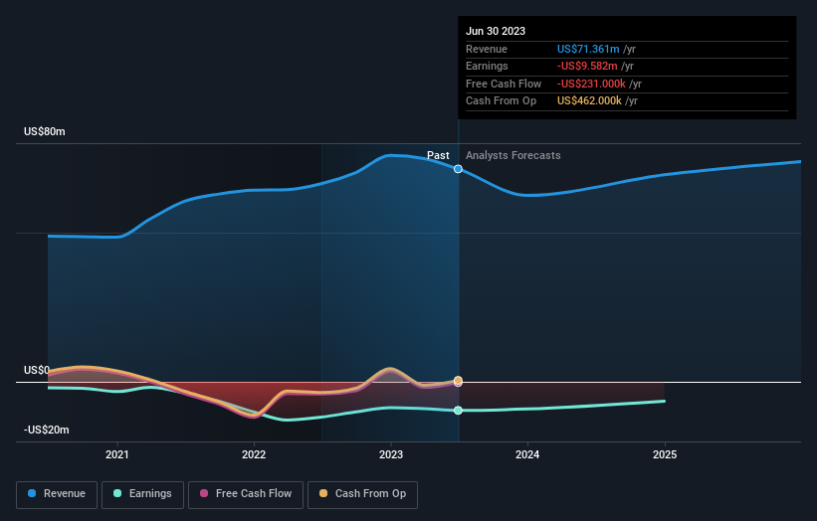Click the US$0 y-axis label
The height and width of the screenshot is (521, 817).
[37, 370]
